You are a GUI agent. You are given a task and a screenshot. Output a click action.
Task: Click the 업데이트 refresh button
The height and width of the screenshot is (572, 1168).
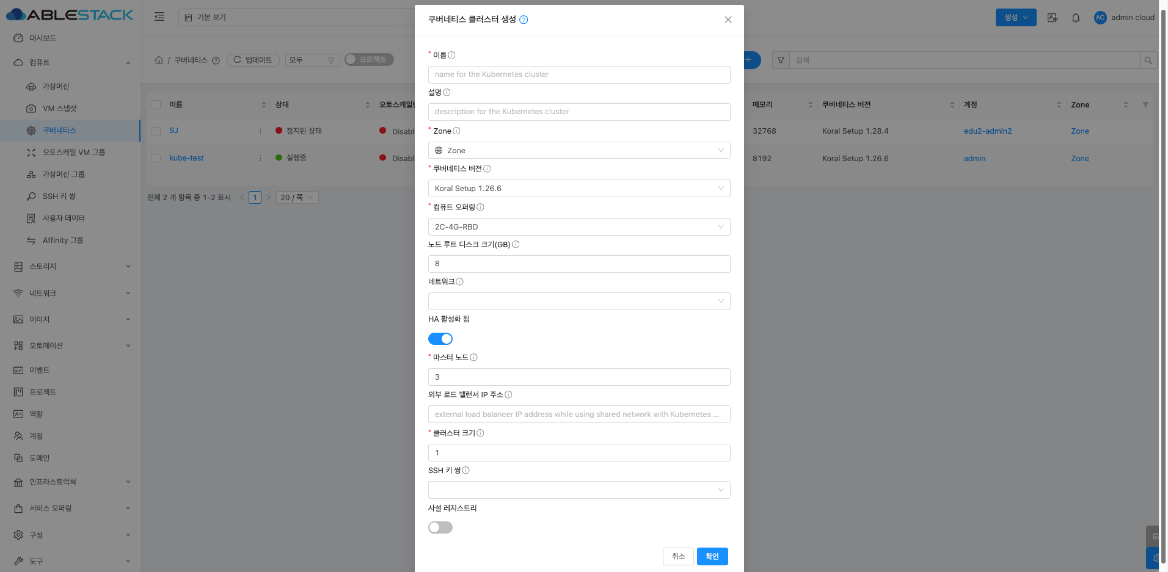coord(253,60)
